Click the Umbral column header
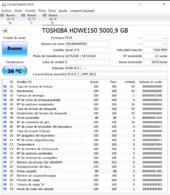 (x=130, y=82)
